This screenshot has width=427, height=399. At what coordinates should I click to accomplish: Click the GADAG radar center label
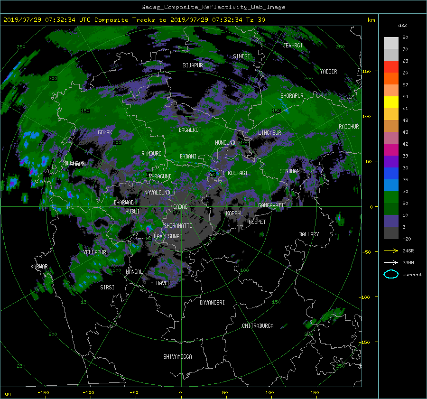(180, 207)
